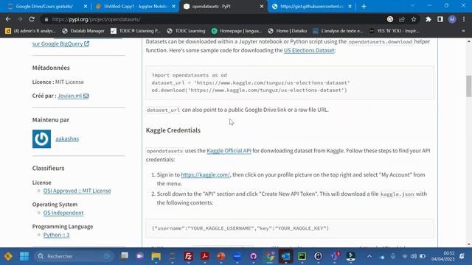Image resolution: width=472 pixels, height=265 pixels.
Task: Share this page using share icon
Action: click(402, 19)
